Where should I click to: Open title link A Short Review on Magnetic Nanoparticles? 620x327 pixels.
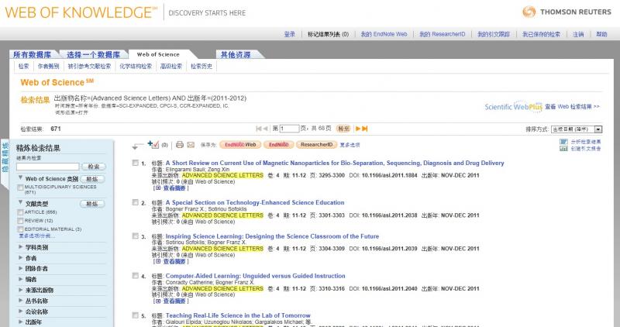click(335, 163)
